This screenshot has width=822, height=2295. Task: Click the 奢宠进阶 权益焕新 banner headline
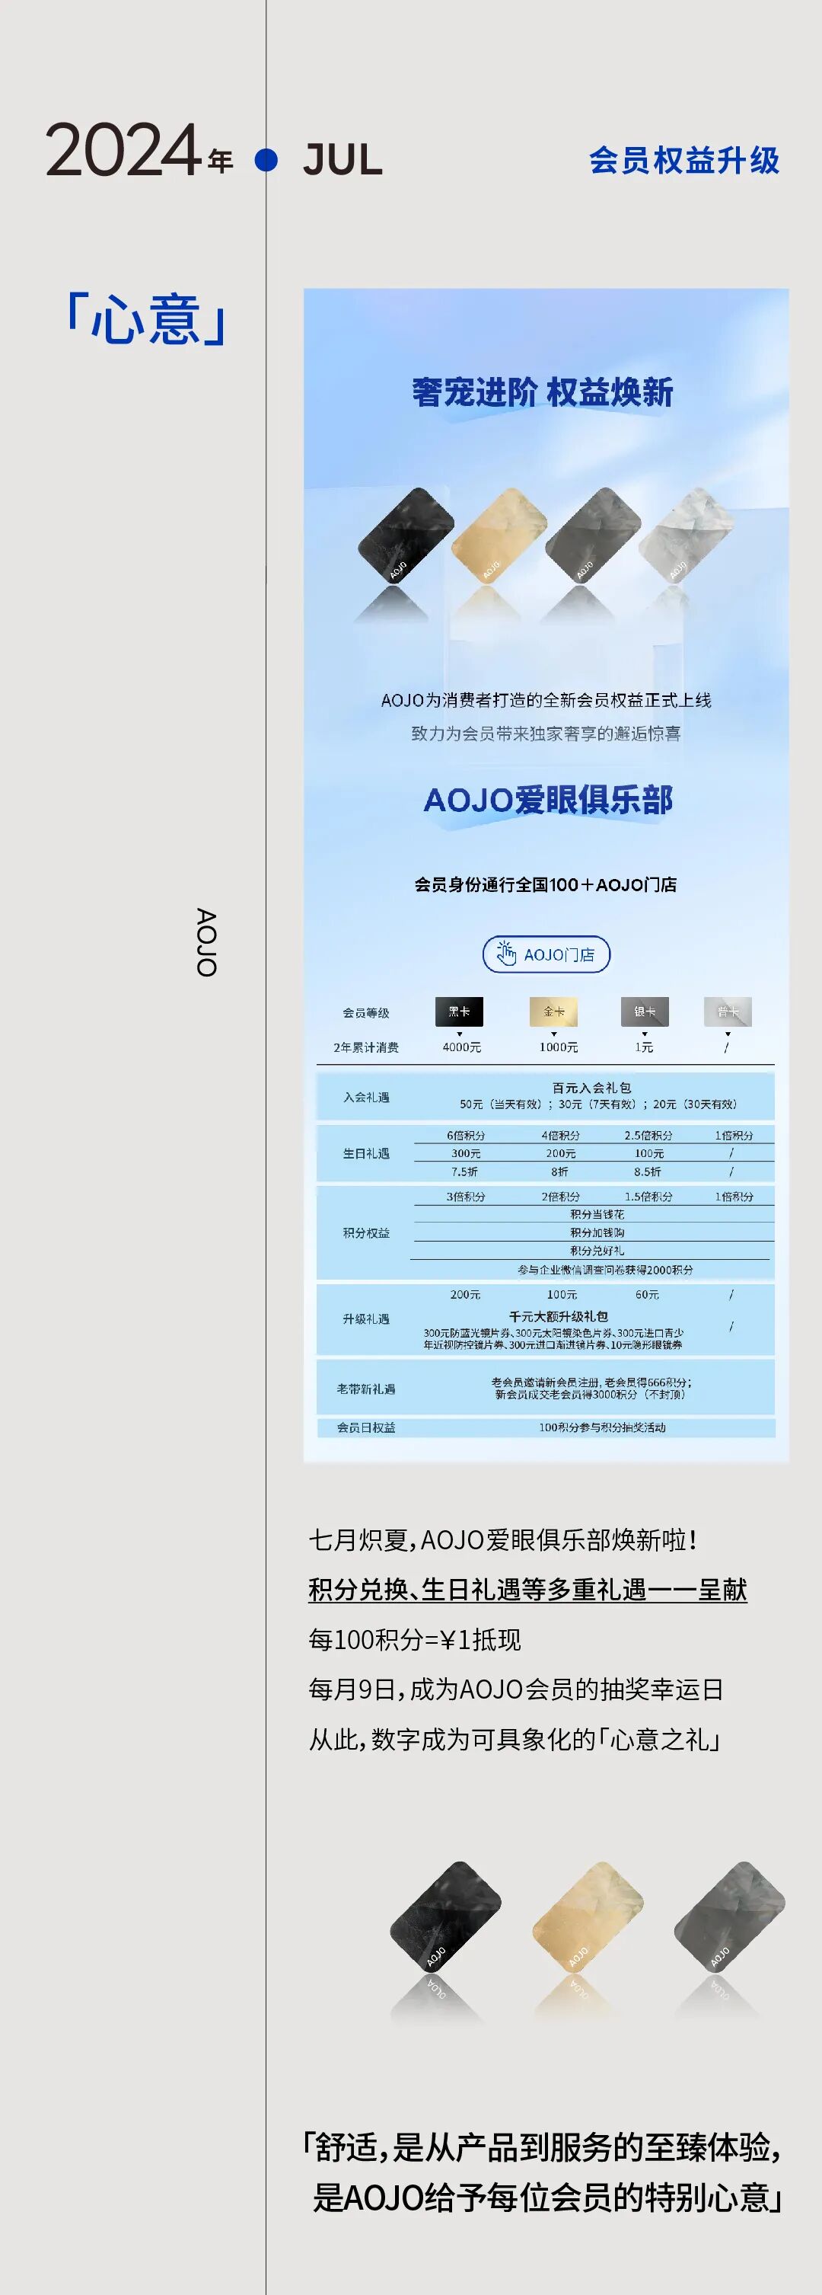pos(543,392)
